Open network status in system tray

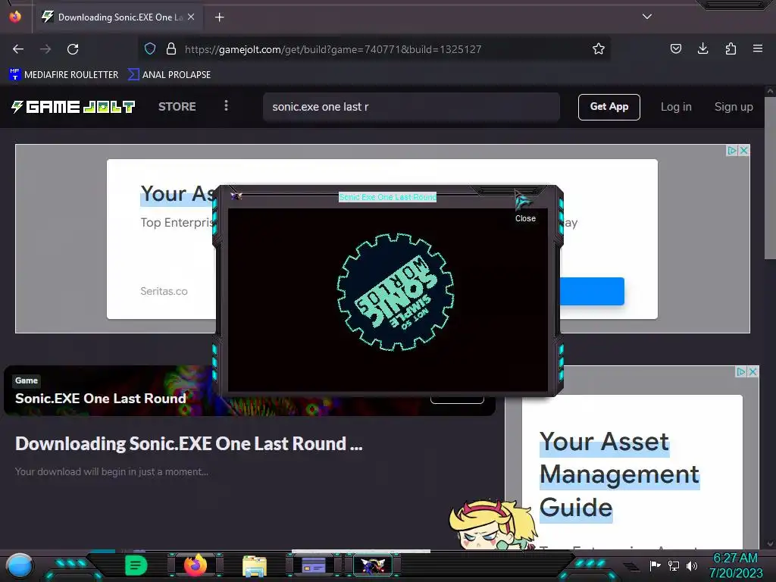[x=674, y=565]
